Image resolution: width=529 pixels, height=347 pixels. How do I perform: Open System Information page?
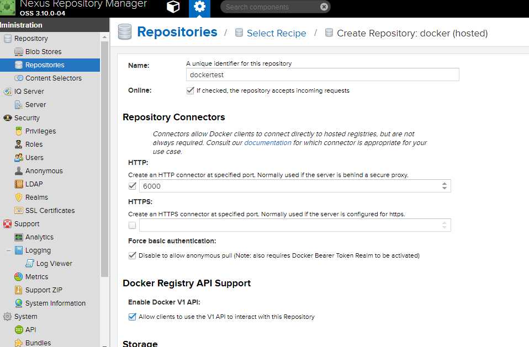pyautogui.click(x=55, y=303)
